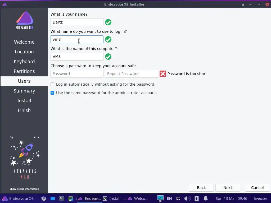This screenshot has height=203, width=271.
Task: Enable automatic login without password checkbox
Action: click(52, 84)
